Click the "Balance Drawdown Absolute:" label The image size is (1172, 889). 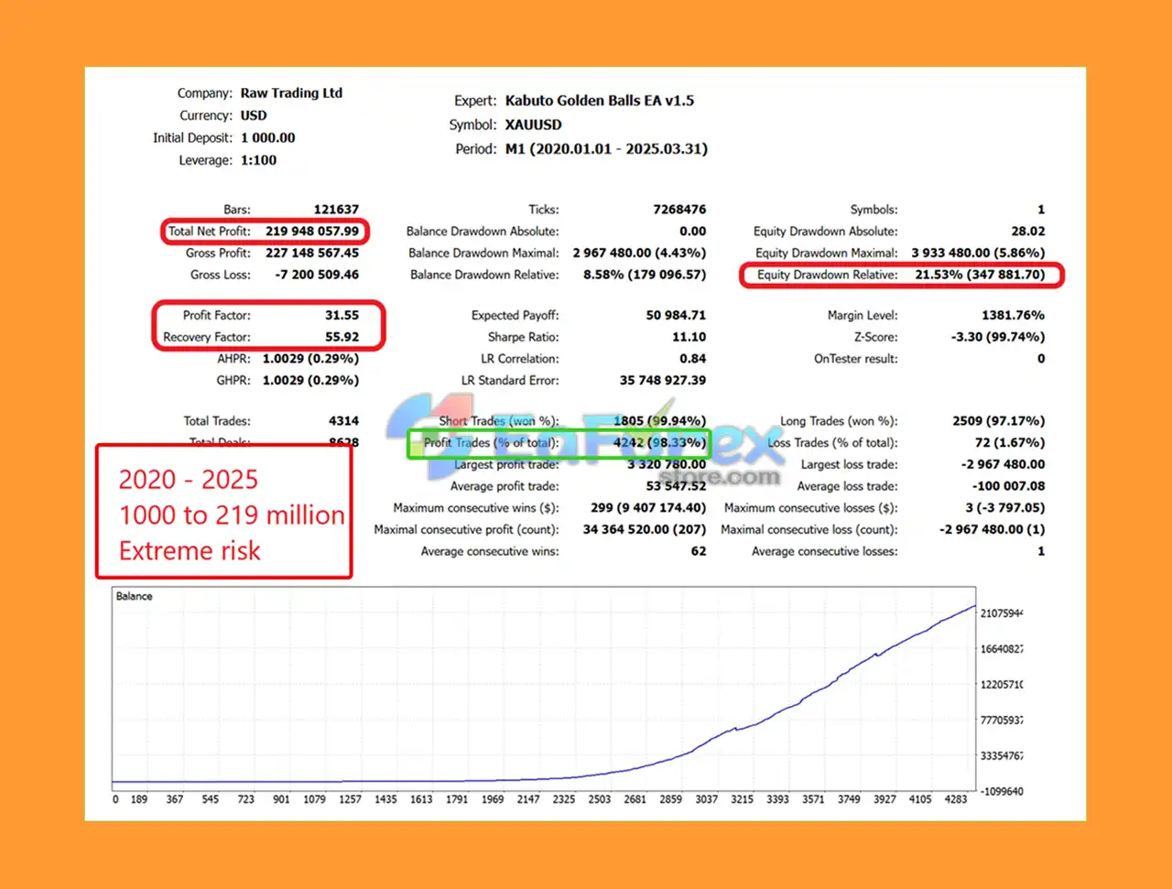pos(483,232)
